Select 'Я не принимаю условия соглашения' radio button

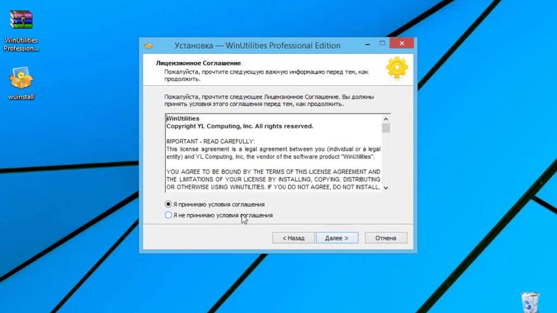[x=168, y=215]
